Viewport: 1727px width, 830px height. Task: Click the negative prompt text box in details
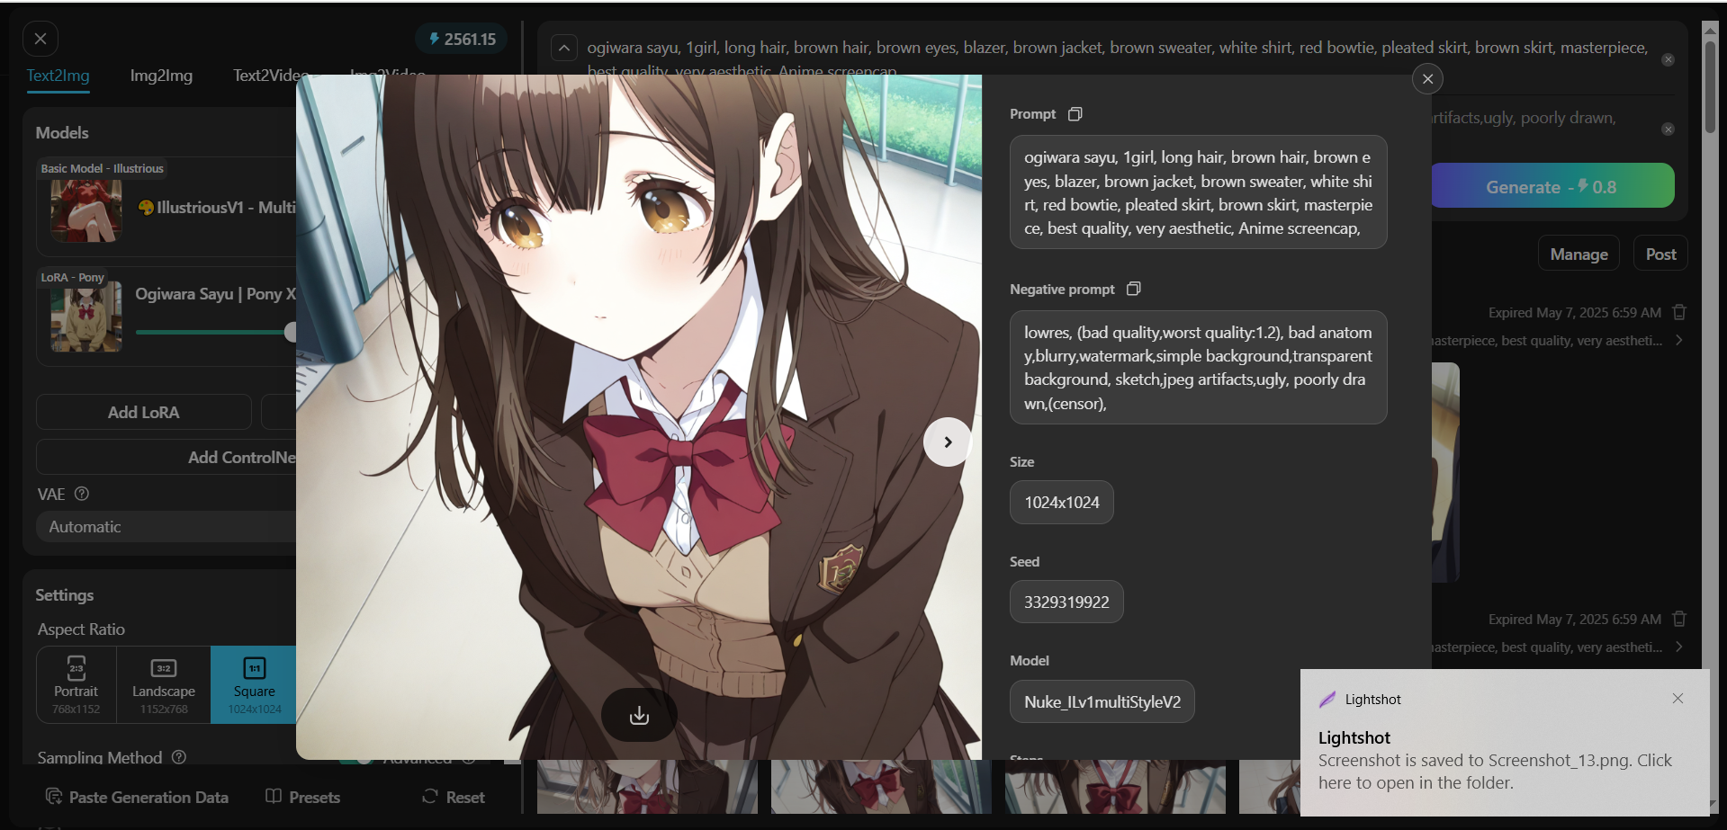pos(1198,368)
